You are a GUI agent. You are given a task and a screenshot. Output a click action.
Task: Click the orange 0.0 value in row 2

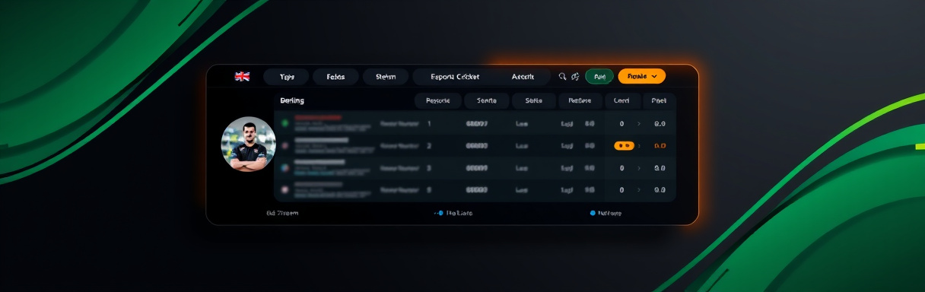660,145
